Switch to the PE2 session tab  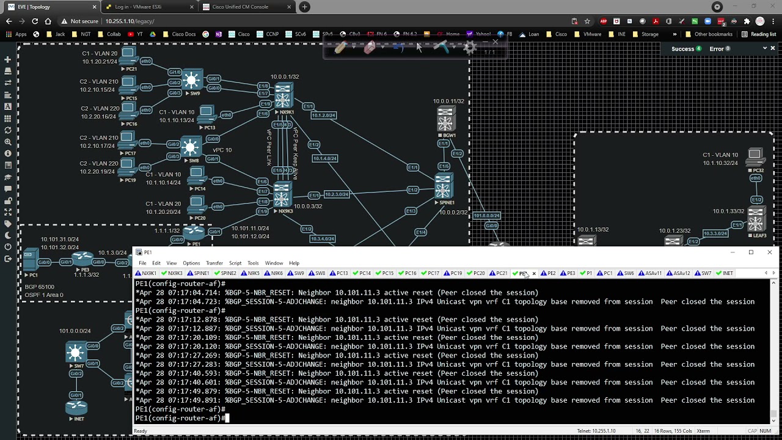(x=549, y=273)
